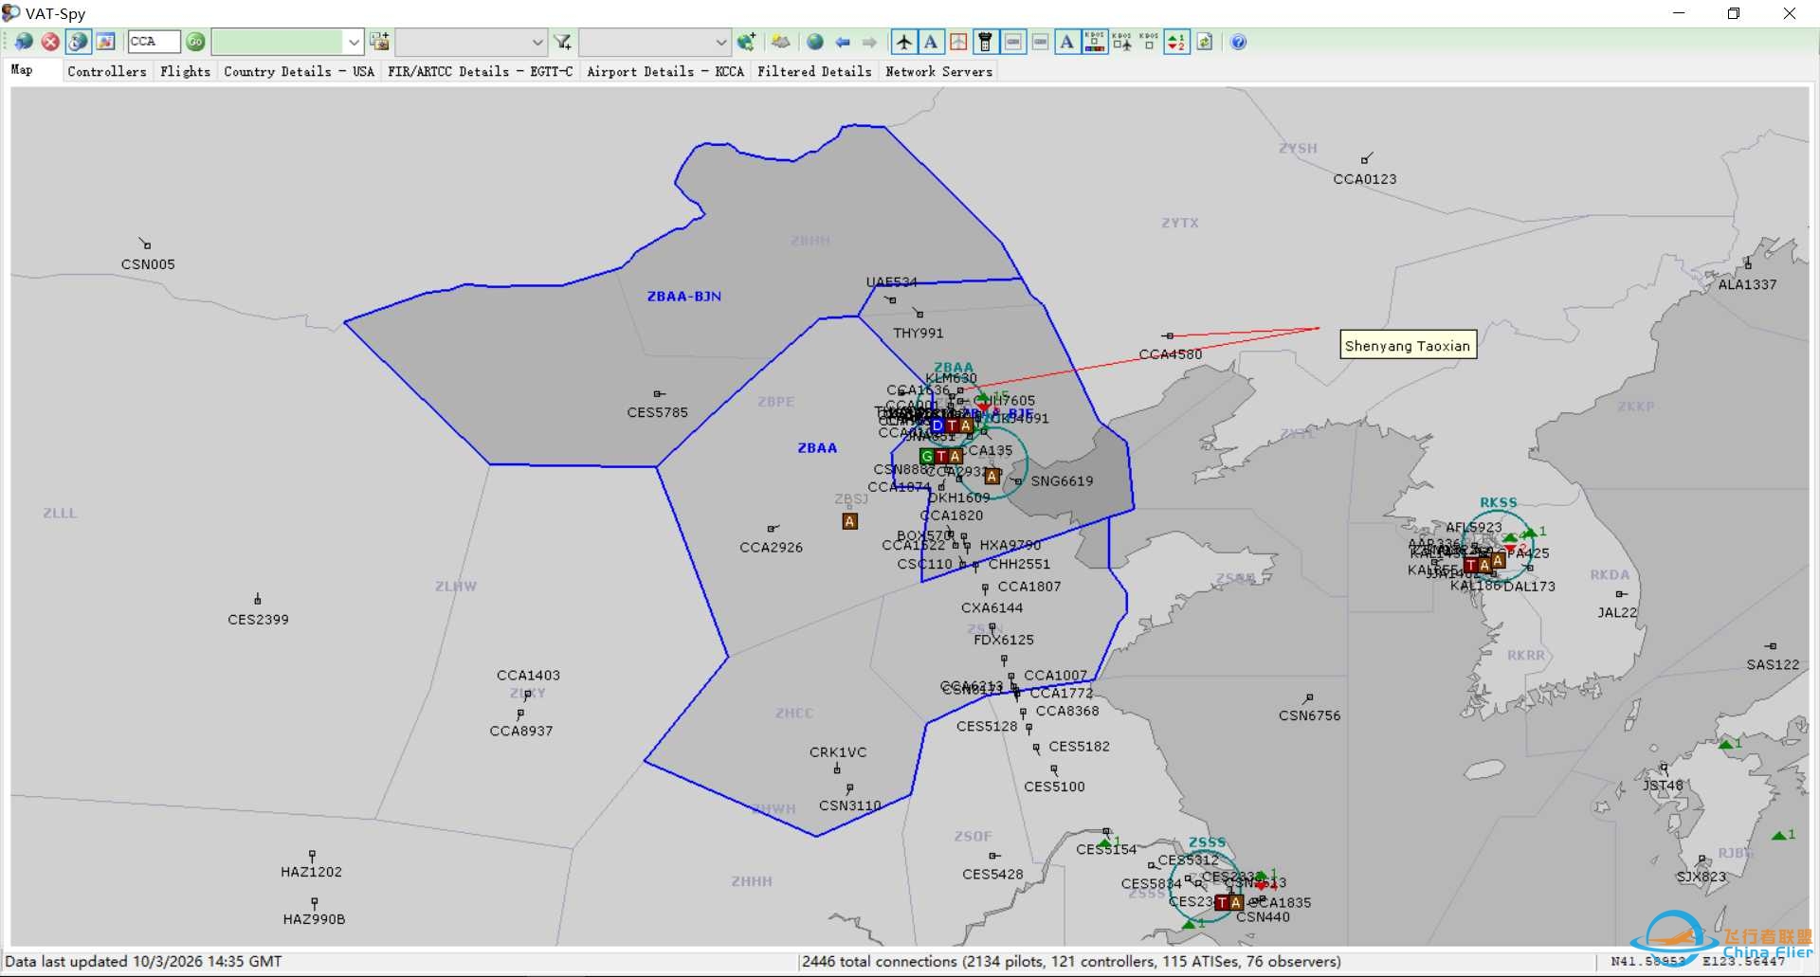1820x977 pixels.
Task: Click the add favorite icon with plus
Action: coord(379,42)
